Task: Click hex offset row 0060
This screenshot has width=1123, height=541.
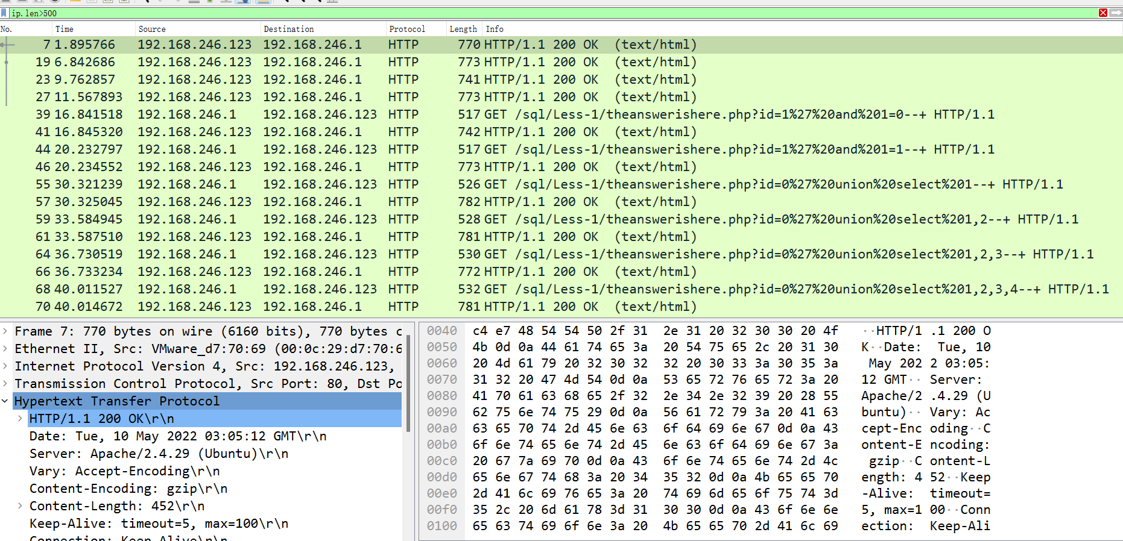Action: (442, 363)
